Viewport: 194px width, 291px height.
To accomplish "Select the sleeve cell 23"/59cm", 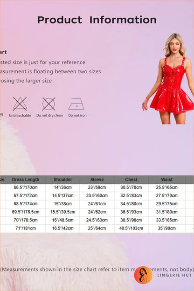I will pyautogui.click(x=97, y=187).
